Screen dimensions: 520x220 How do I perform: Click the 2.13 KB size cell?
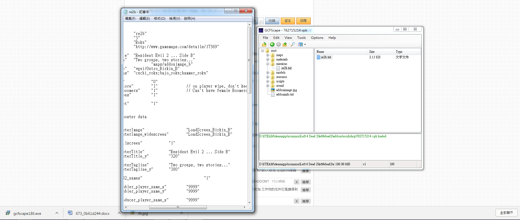[375, 57]
